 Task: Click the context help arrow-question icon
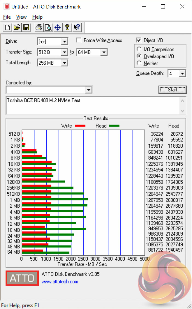coord(76,27)
